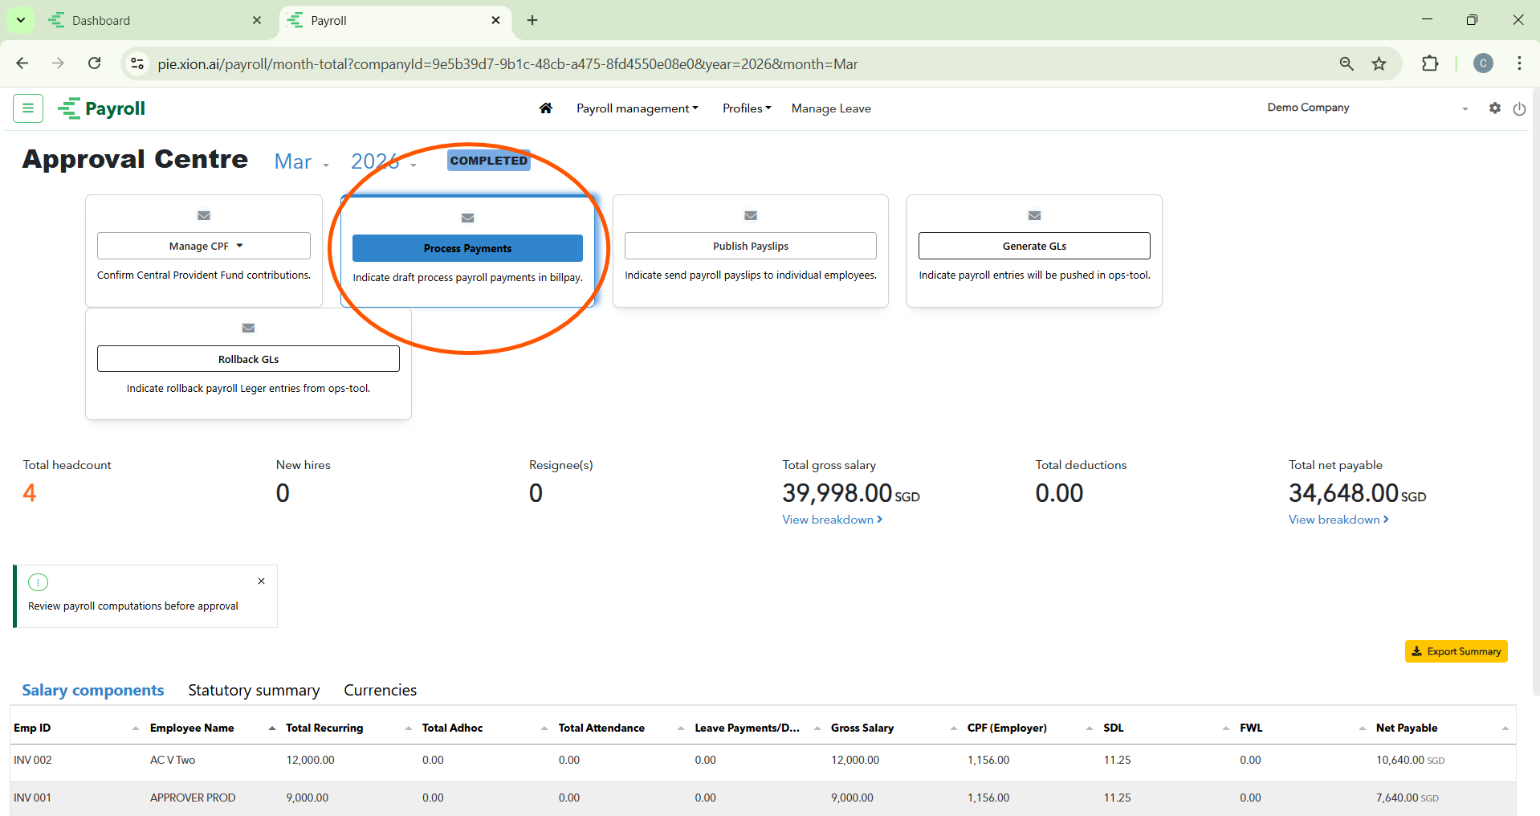Click envelope icon above Generate GLs
Viewport: 1540px width, 816px height.
click(1034, 215)
